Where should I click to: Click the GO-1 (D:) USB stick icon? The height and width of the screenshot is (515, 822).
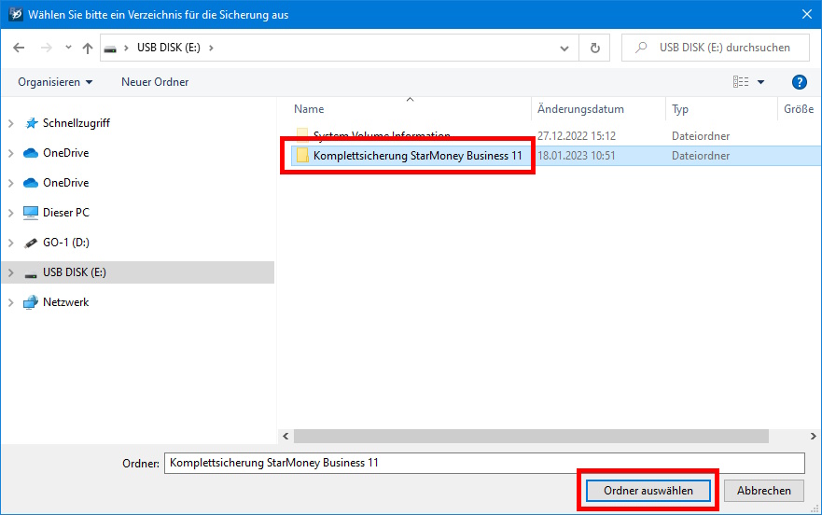click(31, 243)
